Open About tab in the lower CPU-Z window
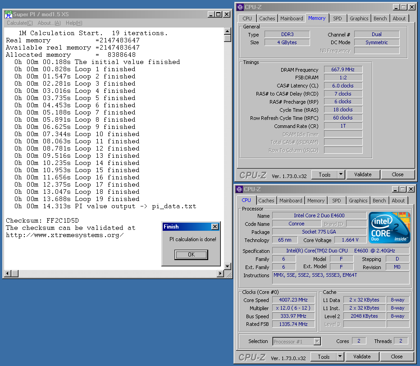The width and height of the screenshot is (420, 366). coord(398,201)
